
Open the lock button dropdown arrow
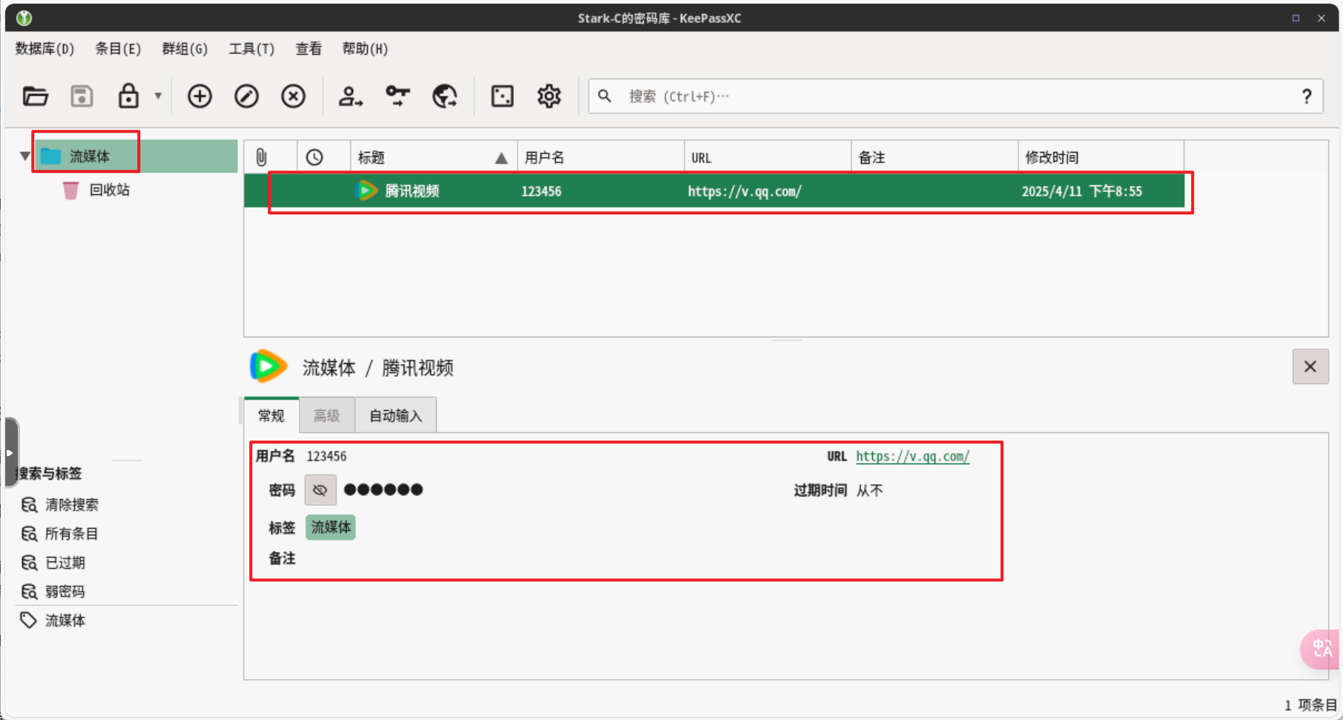tap(158, 96)
